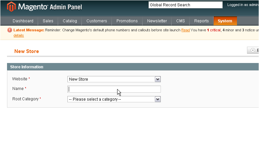Follow the details link
Viewport: 259px width, 150px height.
coord(19,35)
